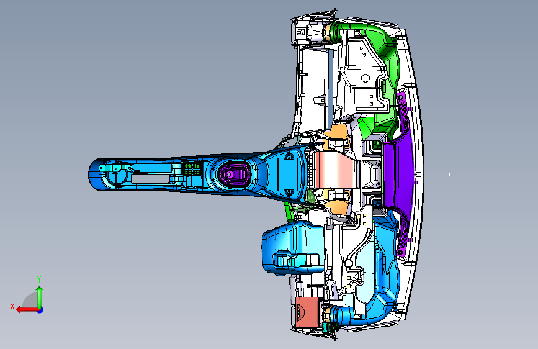Click the red X axis arrow of the triad

click(27, 310)
